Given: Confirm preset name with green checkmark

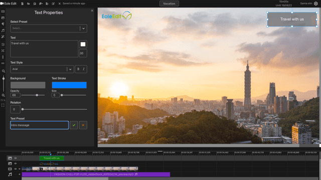Looking at the screenshot, I should point(74,125).
